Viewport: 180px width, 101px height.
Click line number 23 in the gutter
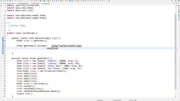pyautogui.click(x=4, y=48)
